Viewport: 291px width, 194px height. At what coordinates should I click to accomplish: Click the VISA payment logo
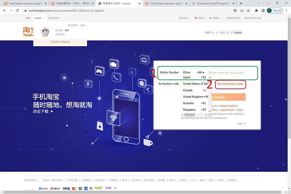[66, 189]
